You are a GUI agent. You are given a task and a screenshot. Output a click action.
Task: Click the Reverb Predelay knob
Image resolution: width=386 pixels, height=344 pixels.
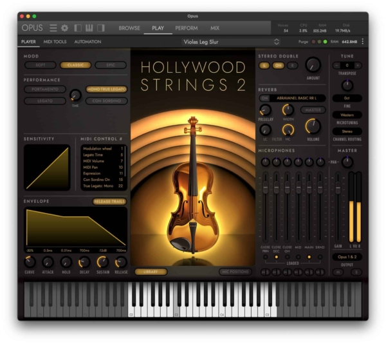pos(265,110)
